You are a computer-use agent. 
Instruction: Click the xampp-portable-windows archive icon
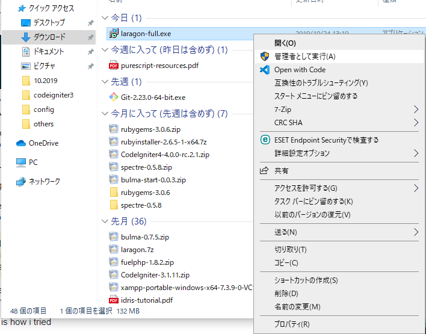pyautogui.click(x=114, y=287)
